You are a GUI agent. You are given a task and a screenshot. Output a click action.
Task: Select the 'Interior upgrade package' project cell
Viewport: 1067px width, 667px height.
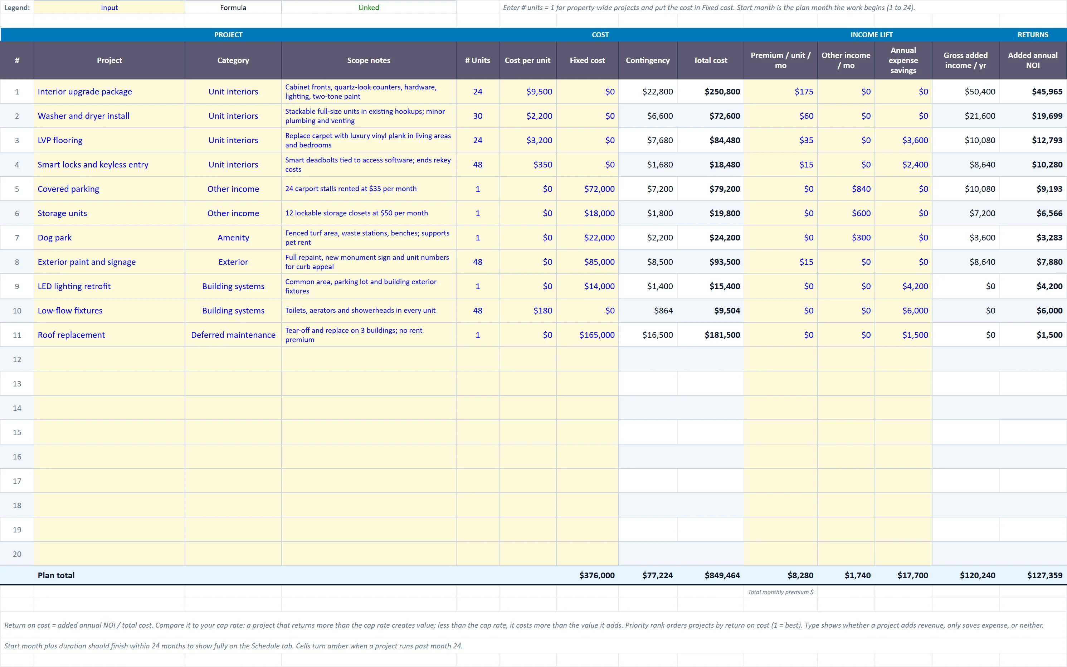tap(109, 91)
